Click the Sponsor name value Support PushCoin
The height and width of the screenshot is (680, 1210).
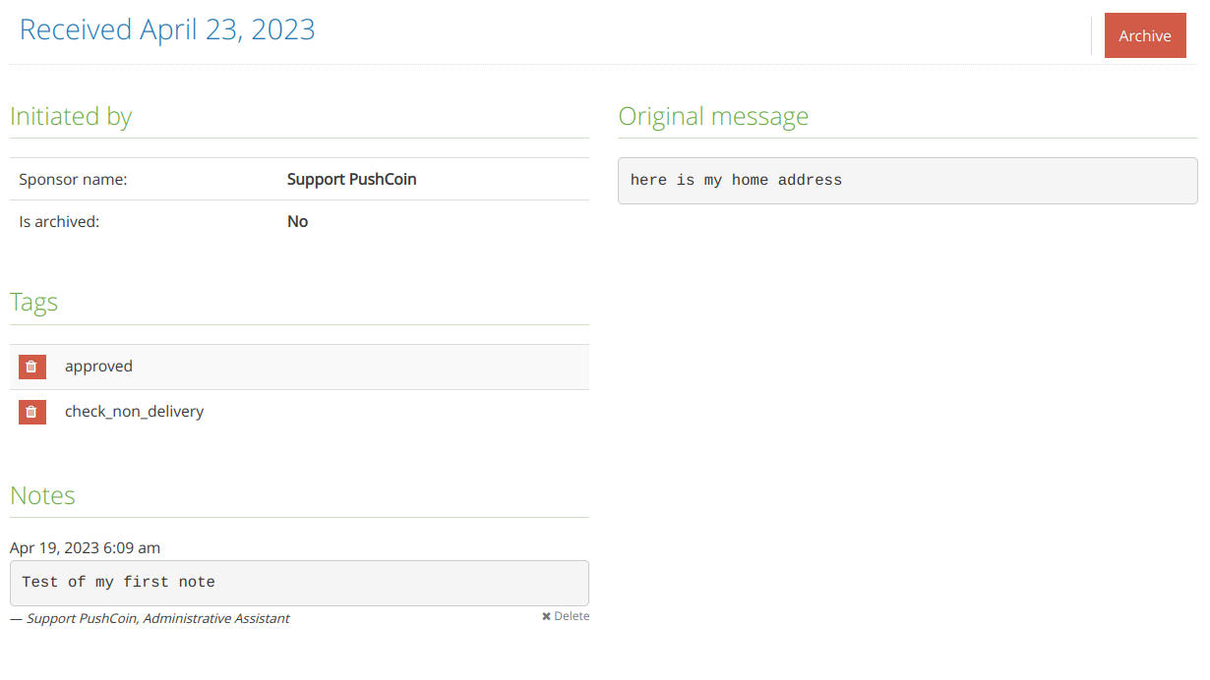351,179
